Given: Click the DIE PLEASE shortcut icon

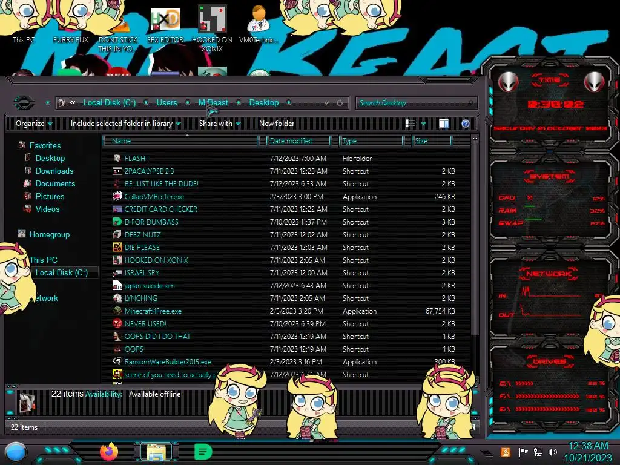Looking at the screenshot, I should (117, 247).
